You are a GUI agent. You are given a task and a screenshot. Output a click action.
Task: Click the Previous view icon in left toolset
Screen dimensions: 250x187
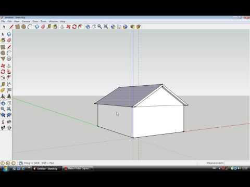tap(3, 115)
